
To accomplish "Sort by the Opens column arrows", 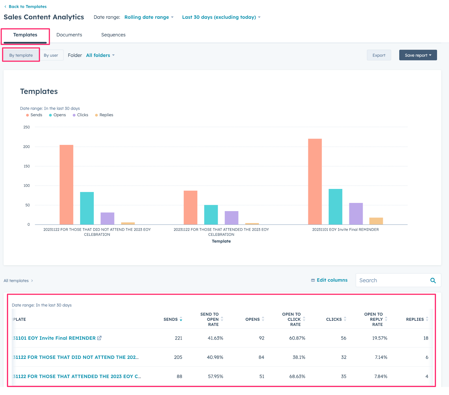I will [263, 319].
